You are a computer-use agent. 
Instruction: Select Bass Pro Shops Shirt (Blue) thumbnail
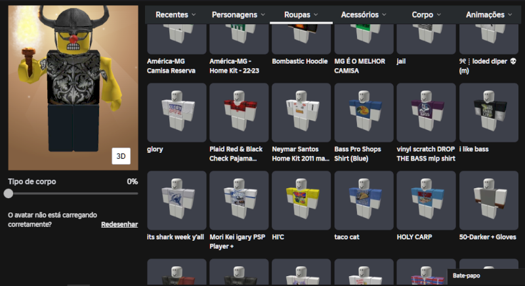coord(364,113)
